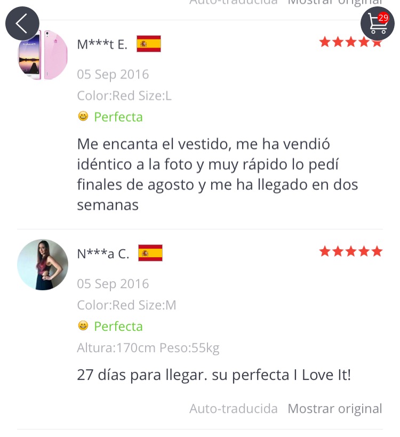Tap the five-star rating of M***t E.
400x437 pixels.
pyautogui.click(x=351, y=42)
